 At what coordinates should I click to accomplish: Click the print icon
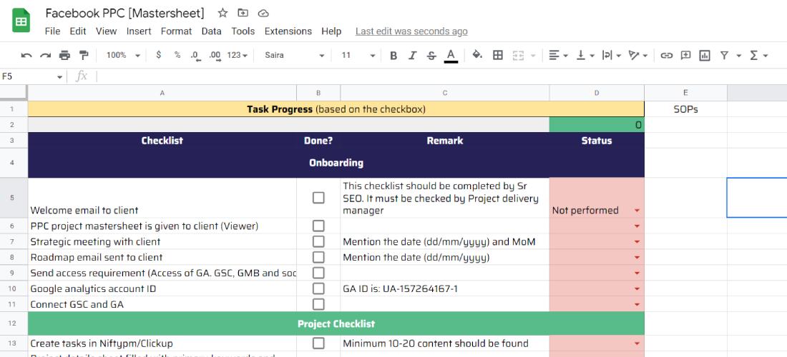tap(64, 56)
